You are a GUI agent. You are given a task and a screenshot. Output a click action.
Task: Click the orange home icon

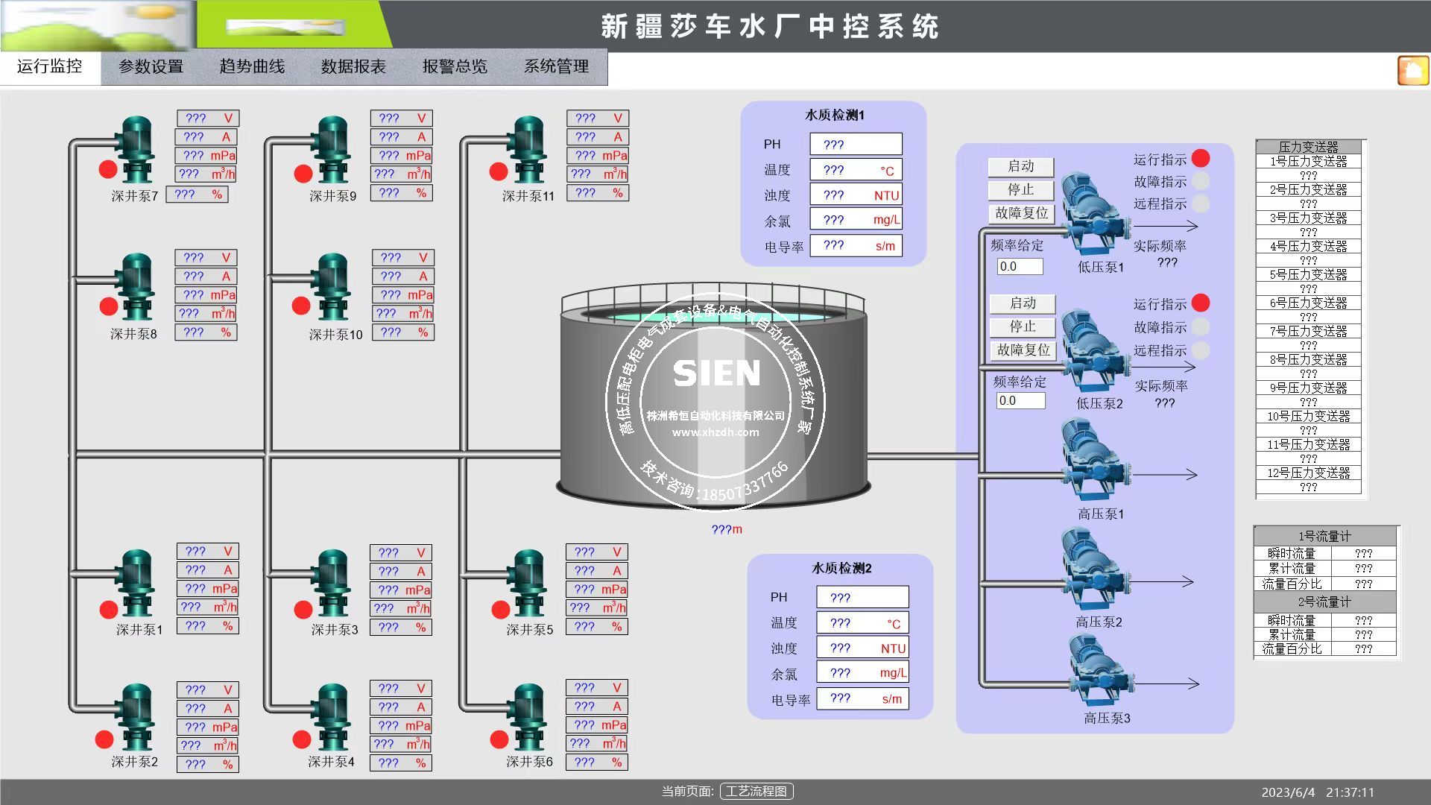pos(1413,71)
